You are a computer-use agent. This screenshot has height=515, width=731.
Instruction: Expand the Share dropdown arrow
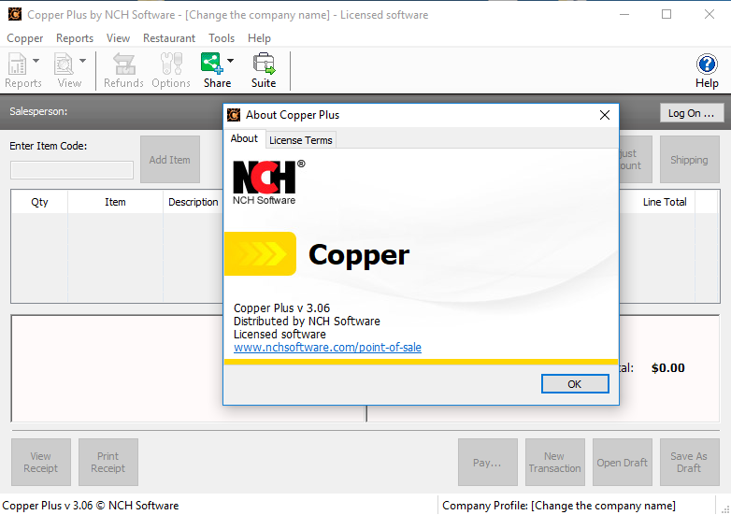(x=230, y=61)
